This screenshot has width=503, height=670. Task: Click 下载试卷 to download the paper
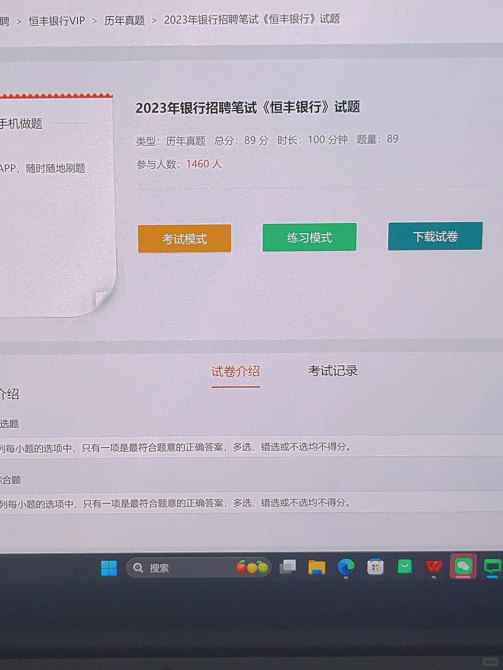(x=435, y=236)
